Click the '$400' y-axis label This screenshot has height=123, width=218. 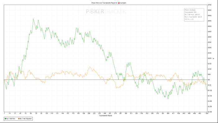click(x=210, y=37)
